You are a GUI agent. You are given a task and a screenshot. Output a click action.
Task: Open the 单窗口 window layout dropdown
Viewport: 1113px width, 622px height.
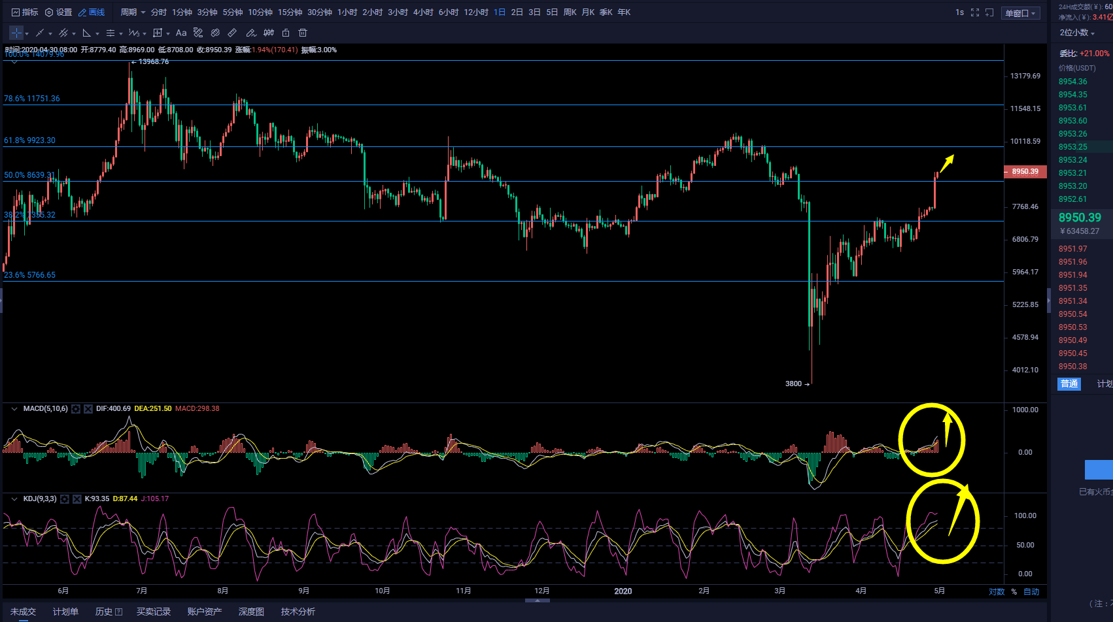point(1020,13)
